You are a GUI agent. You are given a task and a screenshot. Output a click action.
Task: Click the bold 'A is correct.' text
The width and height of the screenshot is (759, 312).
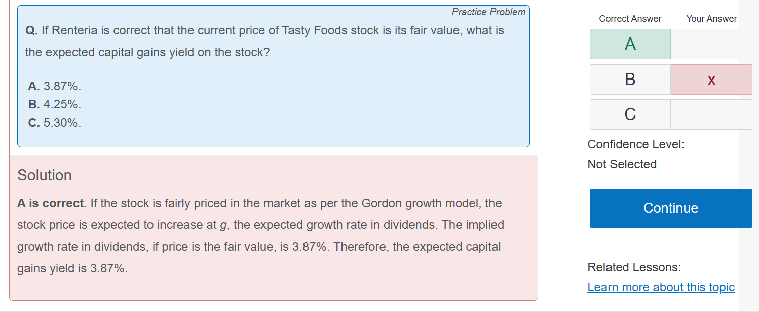click(x=52, y=204)
